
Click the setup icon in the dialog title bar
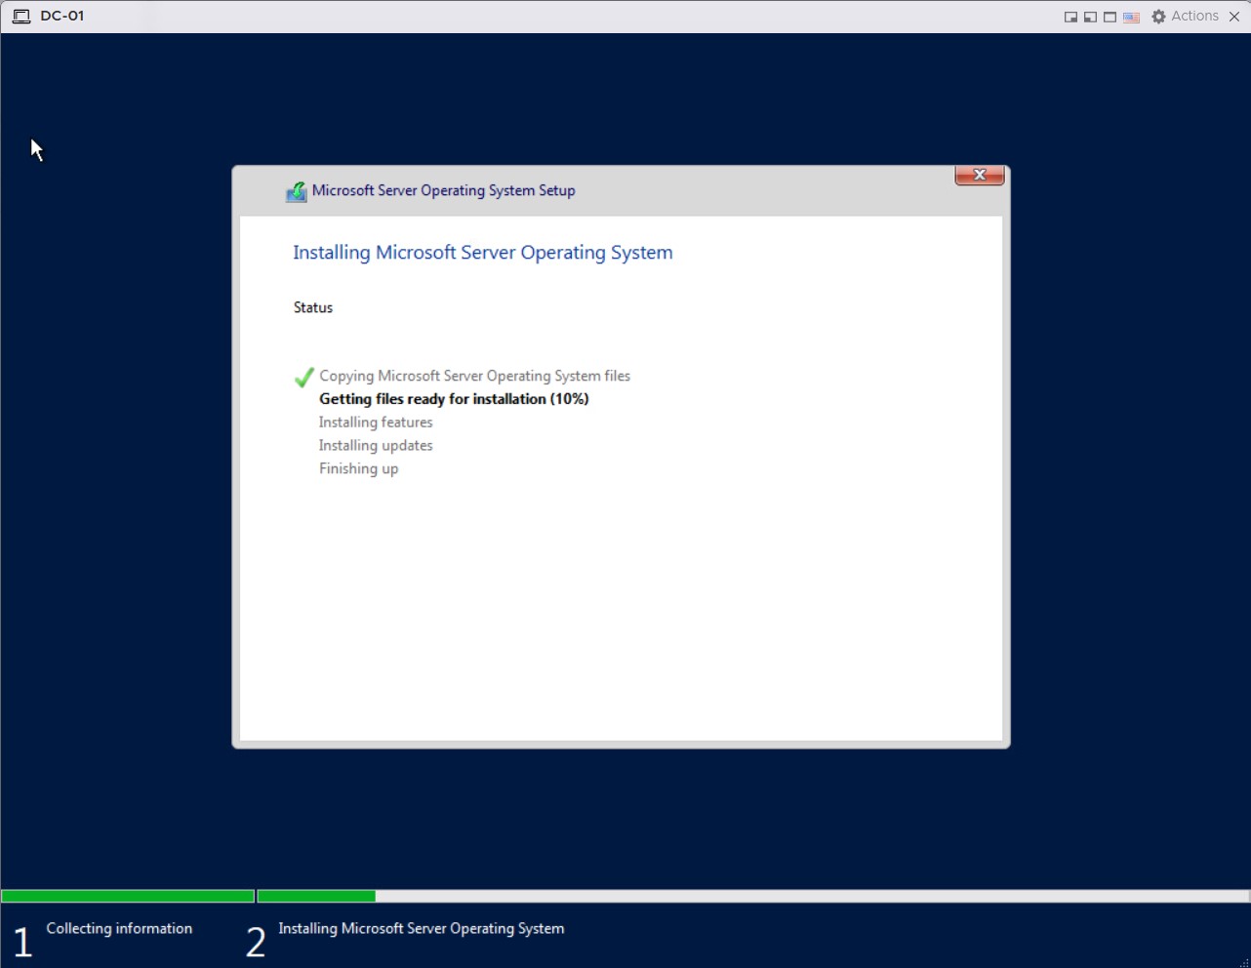tap(296, 191)
